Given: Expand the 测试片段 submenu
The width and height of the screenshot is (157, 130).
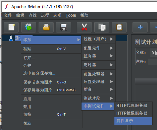Looking at the screenshot, I should (98, 99).
